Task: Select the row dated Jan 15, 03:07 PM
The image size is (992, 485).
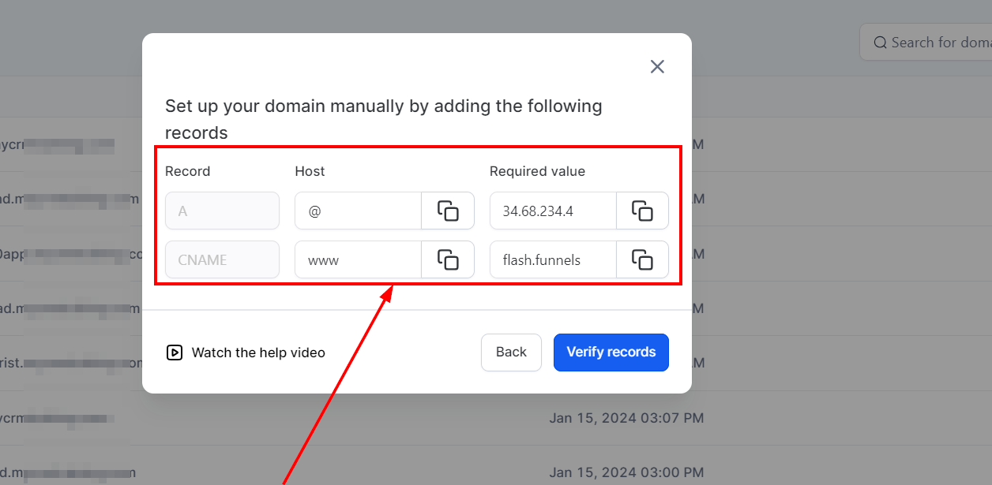Action: pyautogui.click(x=626, y=418)
